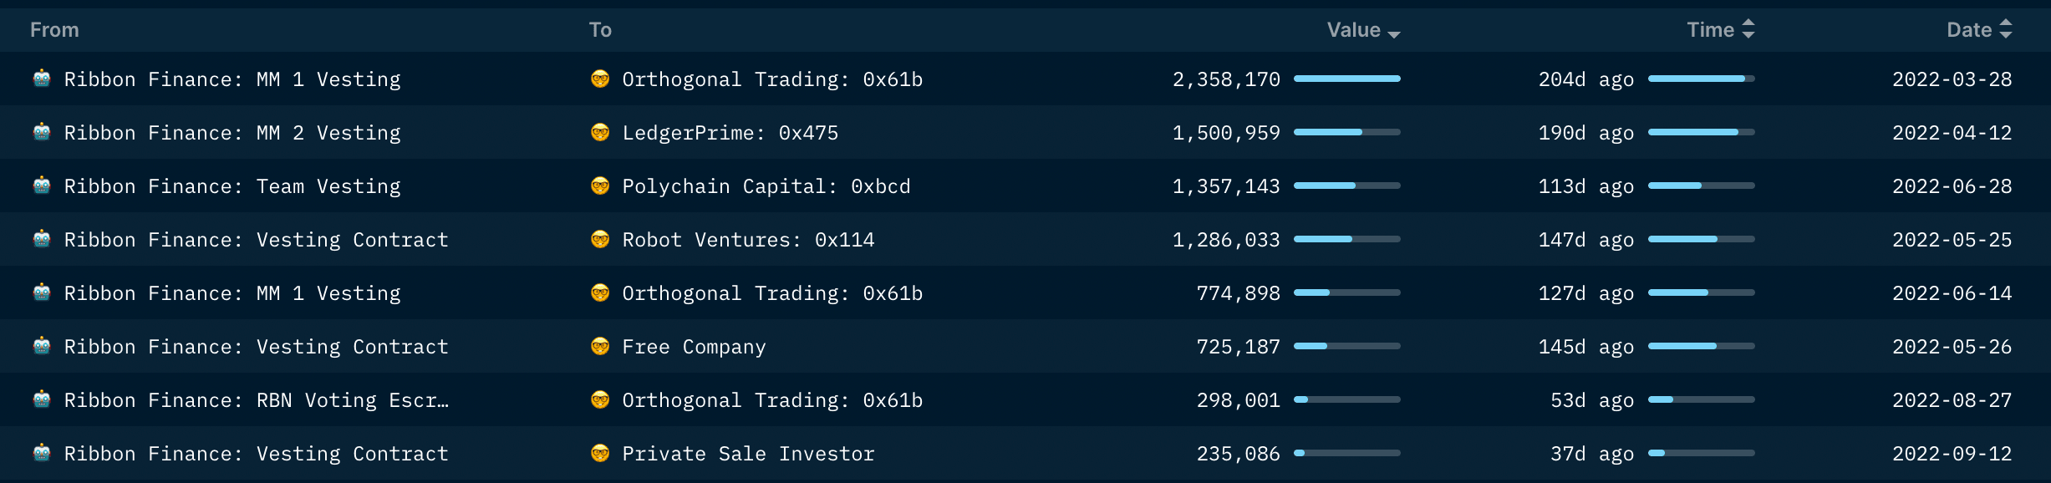Click nerd-face icon in the 774,898 row

[x=600, y=292]
